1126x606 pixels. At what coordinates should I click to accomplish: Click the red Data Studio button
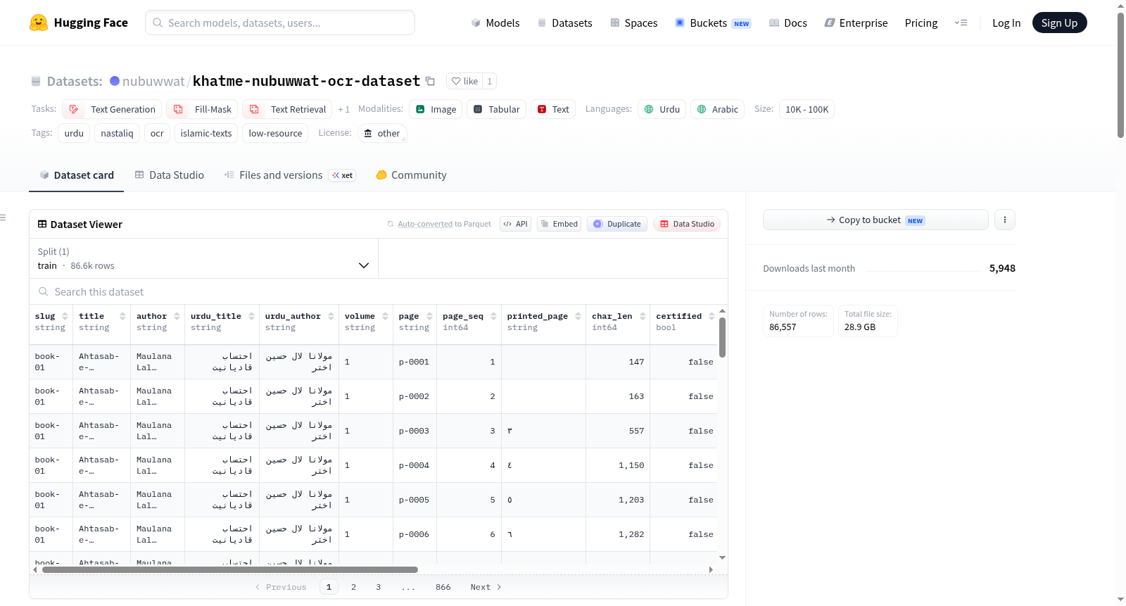tap(687, 224)
